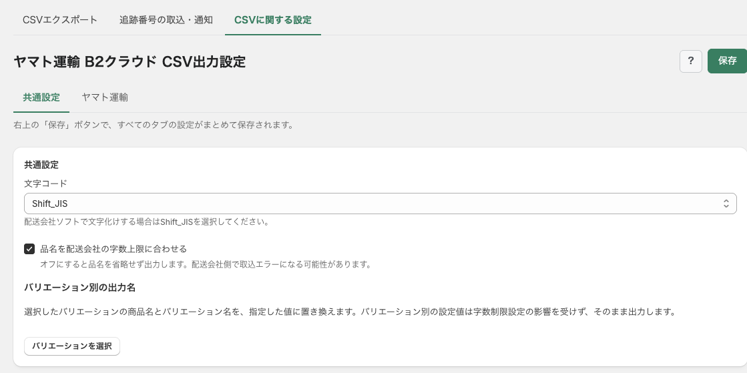747x373 pixels.
Task: Click the 選択したバリエーションの商品名 description paragraph
Action: click(x=350, y=312)
